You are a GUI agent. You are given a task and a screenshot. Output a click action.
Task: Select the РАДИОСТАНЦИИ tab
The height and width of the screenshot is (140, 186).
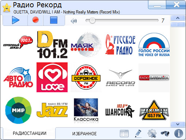(x=30, y=133)
